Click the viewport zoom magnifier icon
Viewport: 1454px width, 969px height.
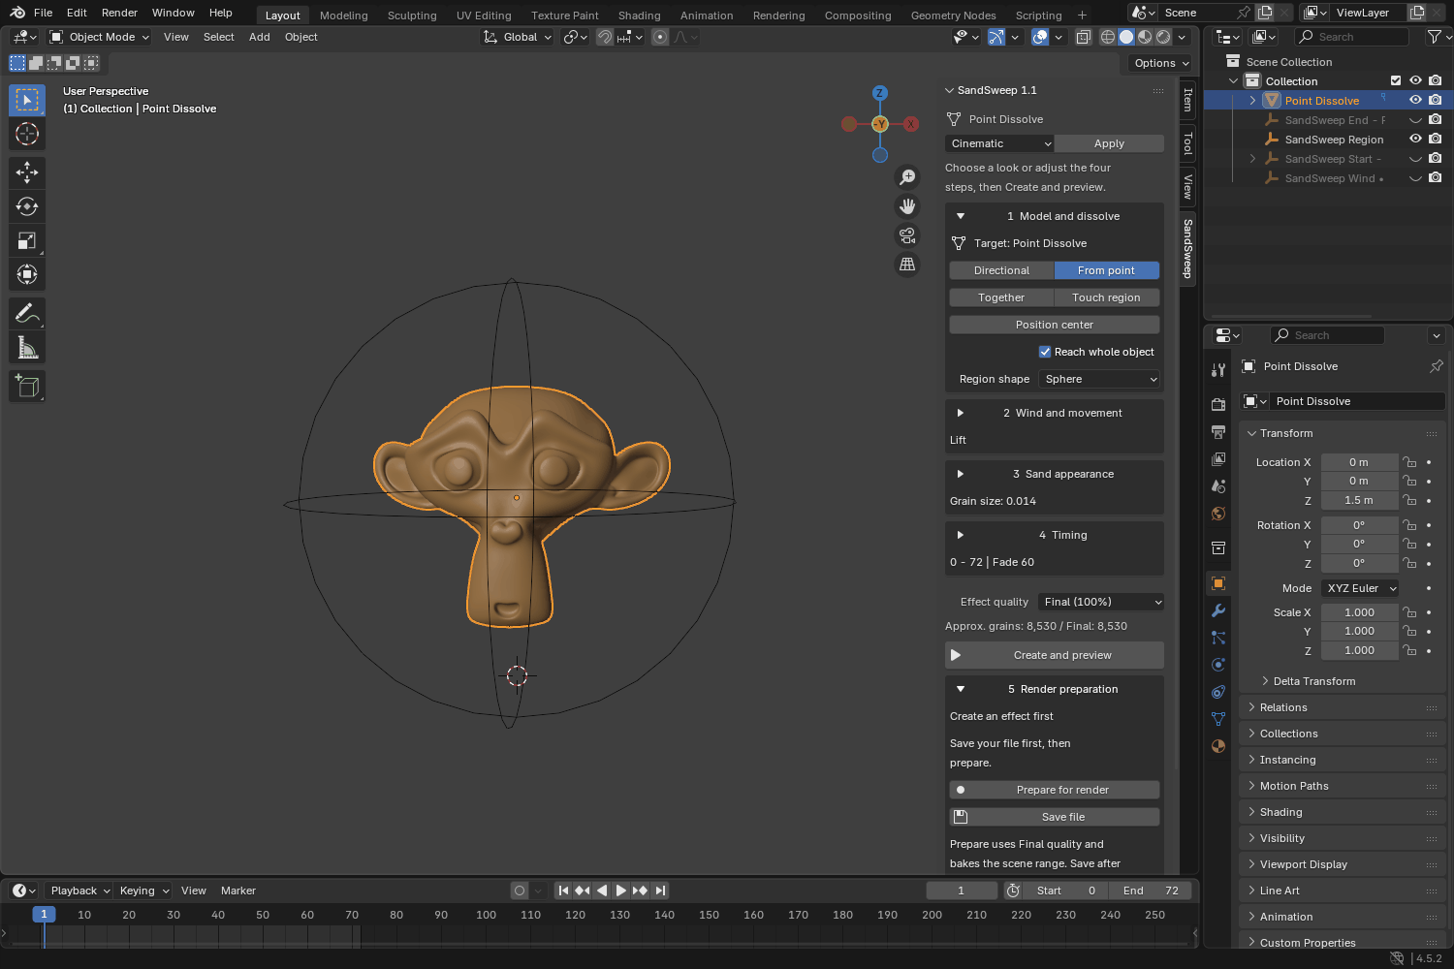907,177
